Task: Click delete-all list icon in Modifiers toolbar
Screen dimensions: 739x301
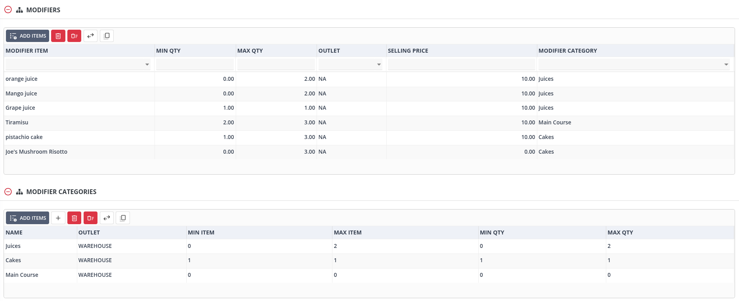Action: point(74,36)
